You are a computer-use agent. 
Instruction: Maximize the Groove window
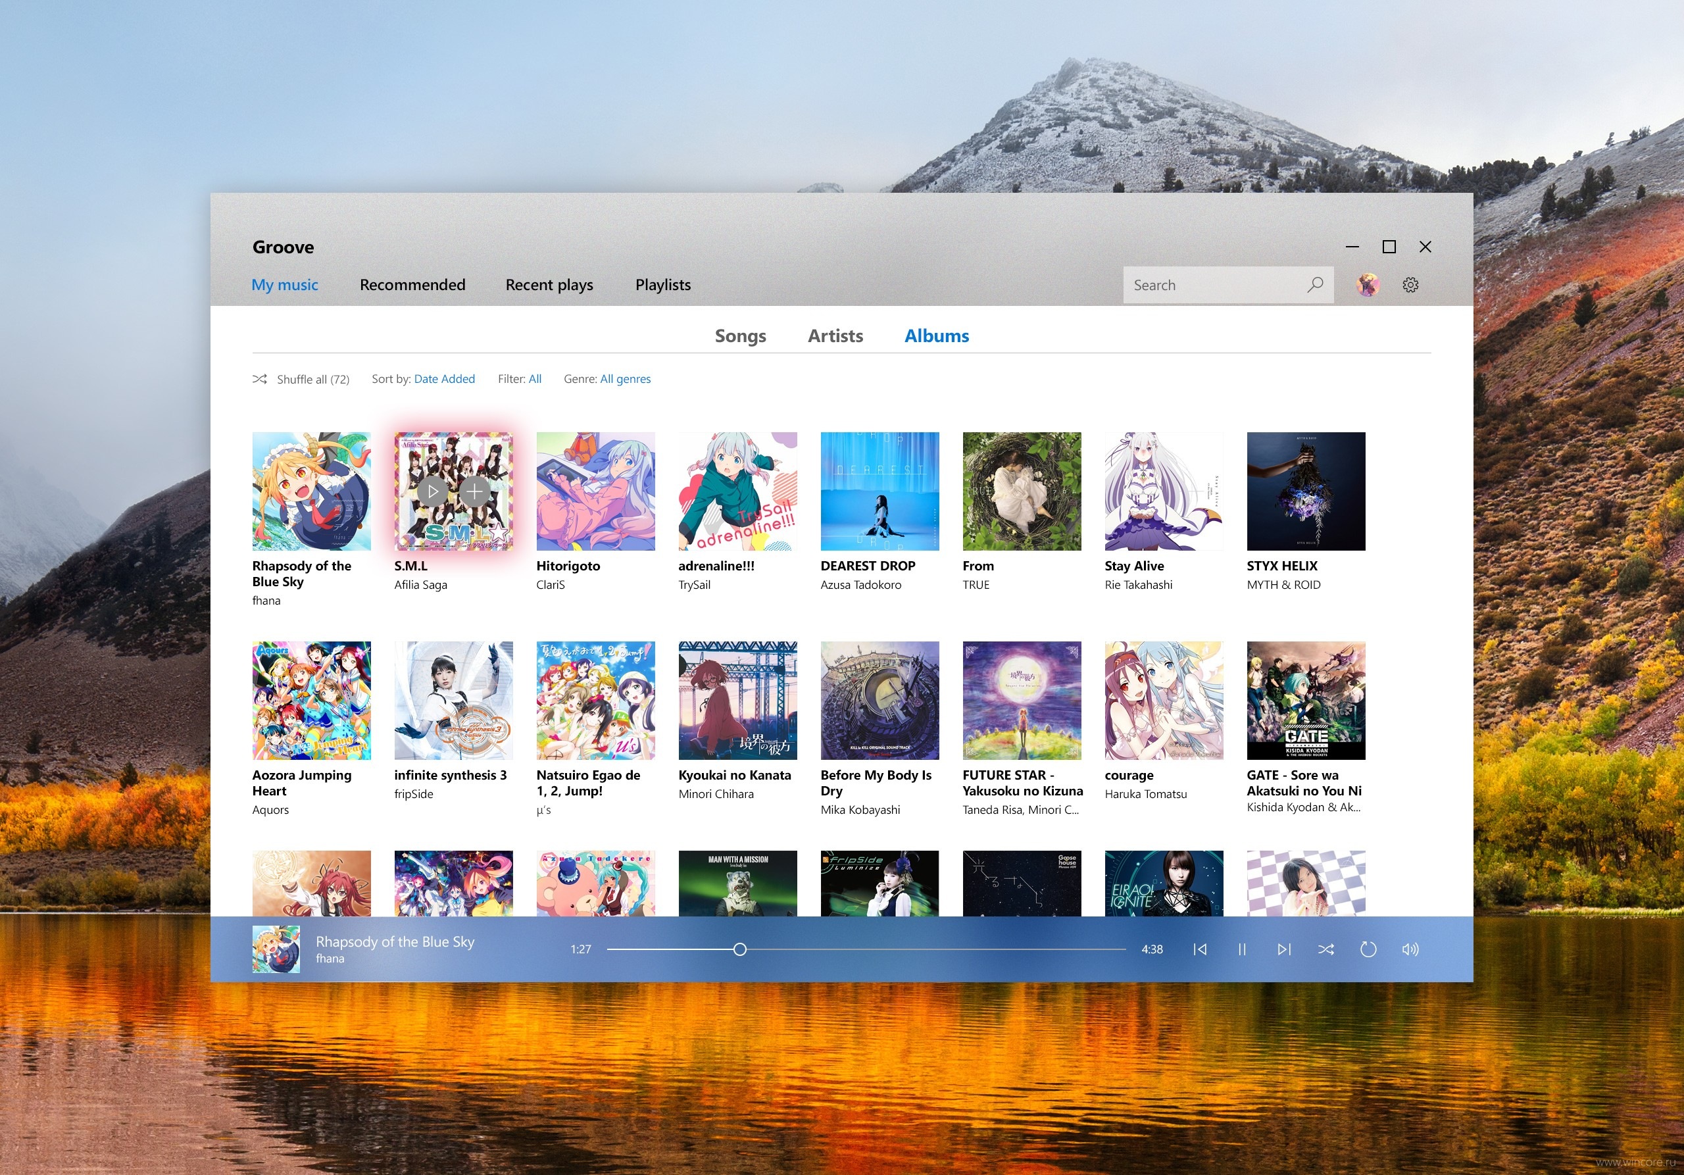click(1389, 247)
